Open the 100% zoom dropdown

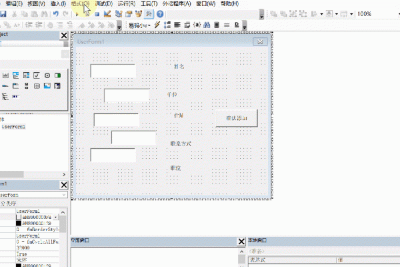[x=394, y=14]
